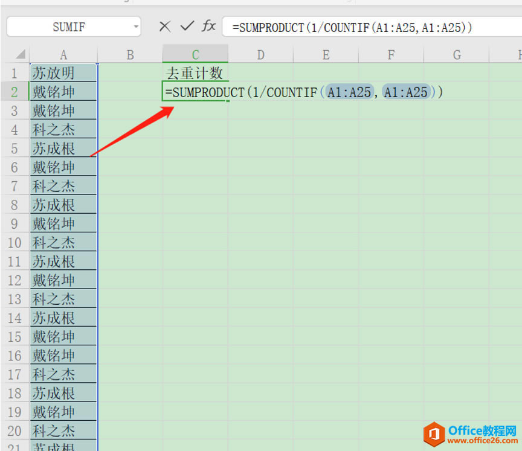The width and height of the screenshot is (522, 451).
Task: Click the SUMIF name box field
Action: (x=69, y=27)
